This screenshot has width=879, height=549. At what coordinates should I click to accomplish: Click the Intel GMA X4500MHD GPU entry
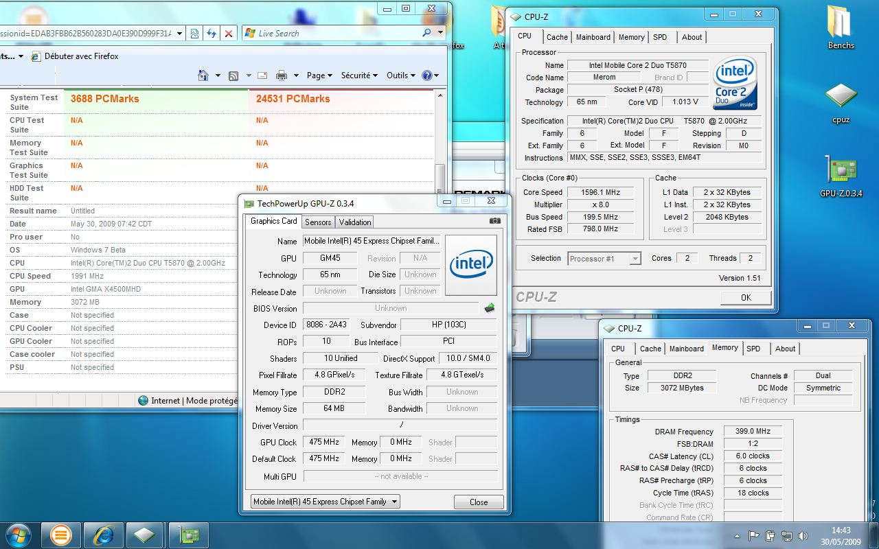pyautogui.click(x=106, y=289)
